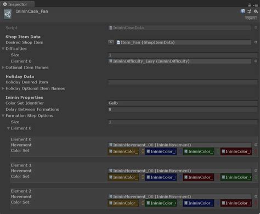Toggle the Inspector lock icon
260x214 pixels.
pyautogui.click(x=250, y=5)
